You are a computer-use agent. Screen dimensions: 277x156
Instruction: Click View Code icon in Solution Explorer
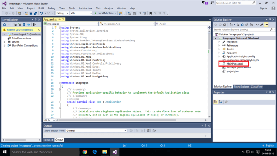pos(257,25)
